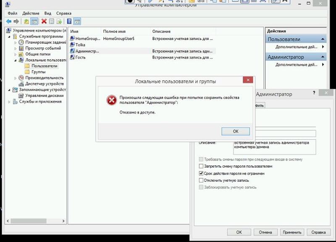The height and width of the screenshot is (242, 336).
Task: Dismiss error dialog with OK button
Action: click(x=236, y=131)
